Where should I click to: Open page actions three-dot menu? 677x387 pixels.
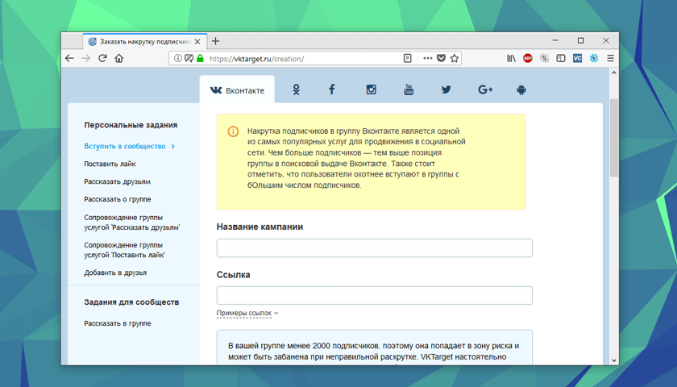427,58
